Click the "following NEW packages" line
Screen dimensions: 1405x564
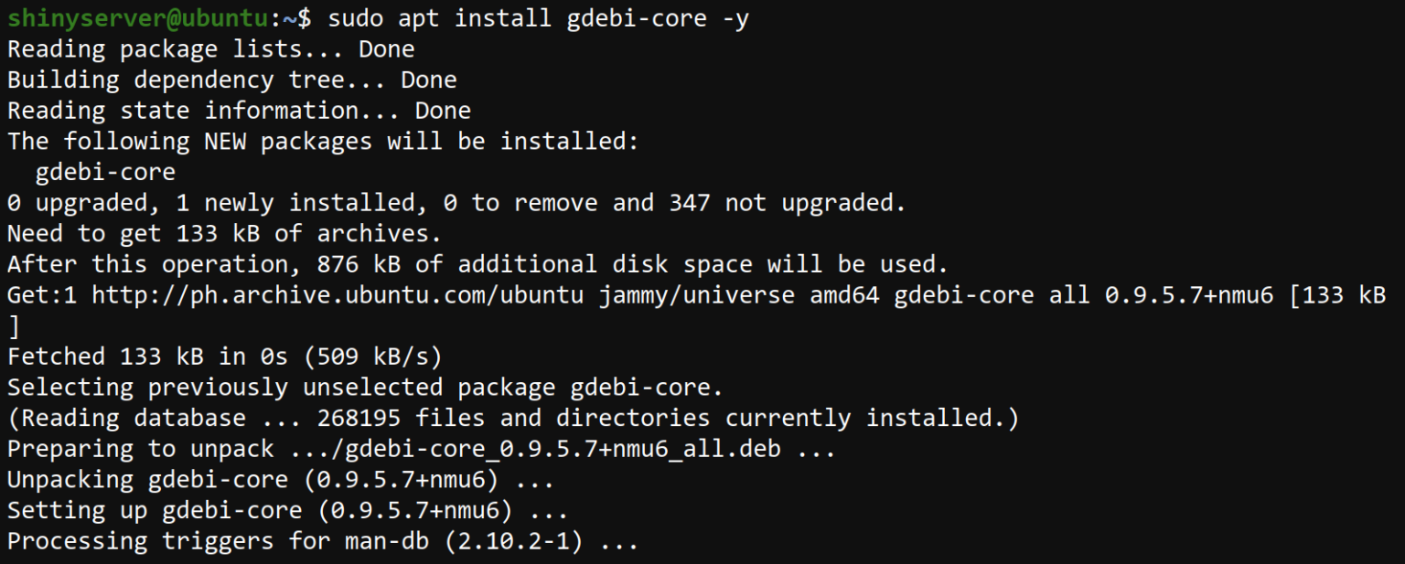coord(324,142)
